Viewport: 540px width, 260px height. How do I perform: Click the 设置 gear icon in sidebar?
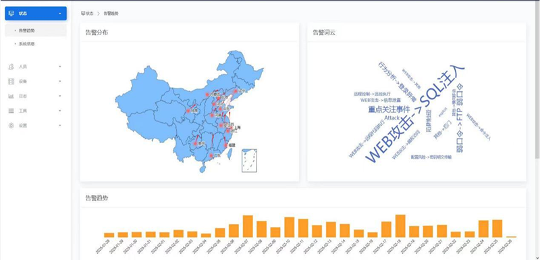[11, 126]
